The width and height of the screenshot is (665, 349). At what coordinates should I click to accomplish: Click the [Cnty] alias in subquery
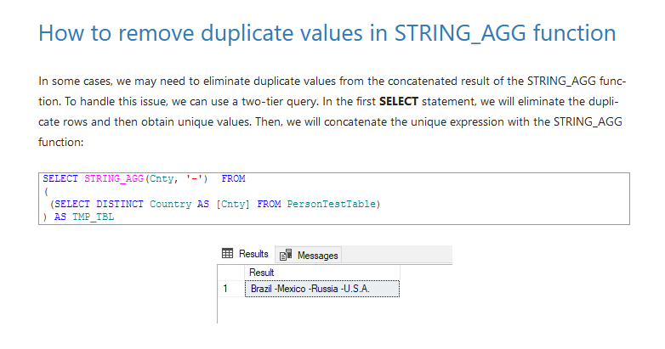[x=233, y=204]
